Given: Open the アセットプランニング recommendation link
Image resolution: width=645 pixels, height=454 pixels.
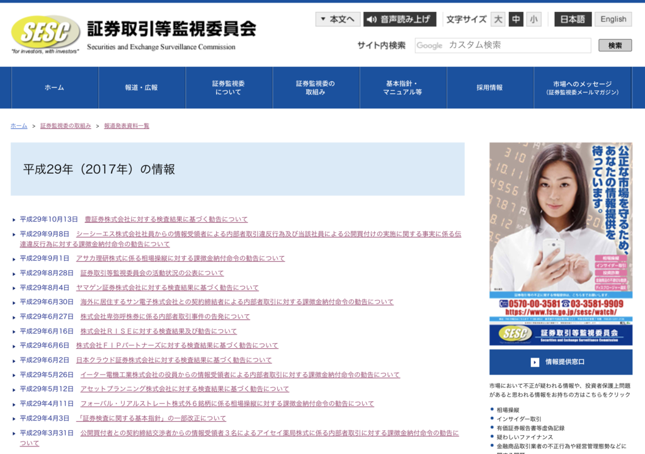Looking at the screenshot, I should [185, 389].
